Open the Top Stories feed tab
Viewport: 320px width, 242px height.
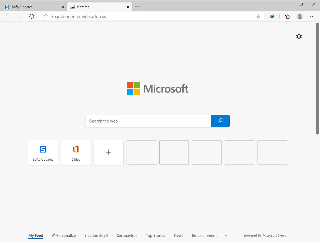point(155,235)
